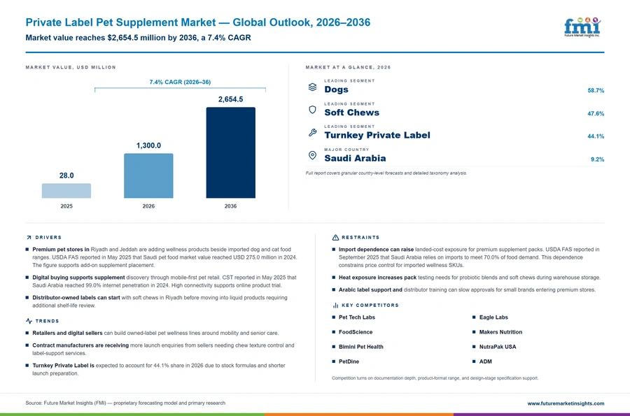630x416 pixels.
Task: Click the Dogs leading segment text
Action: click(x=336, y=89)
